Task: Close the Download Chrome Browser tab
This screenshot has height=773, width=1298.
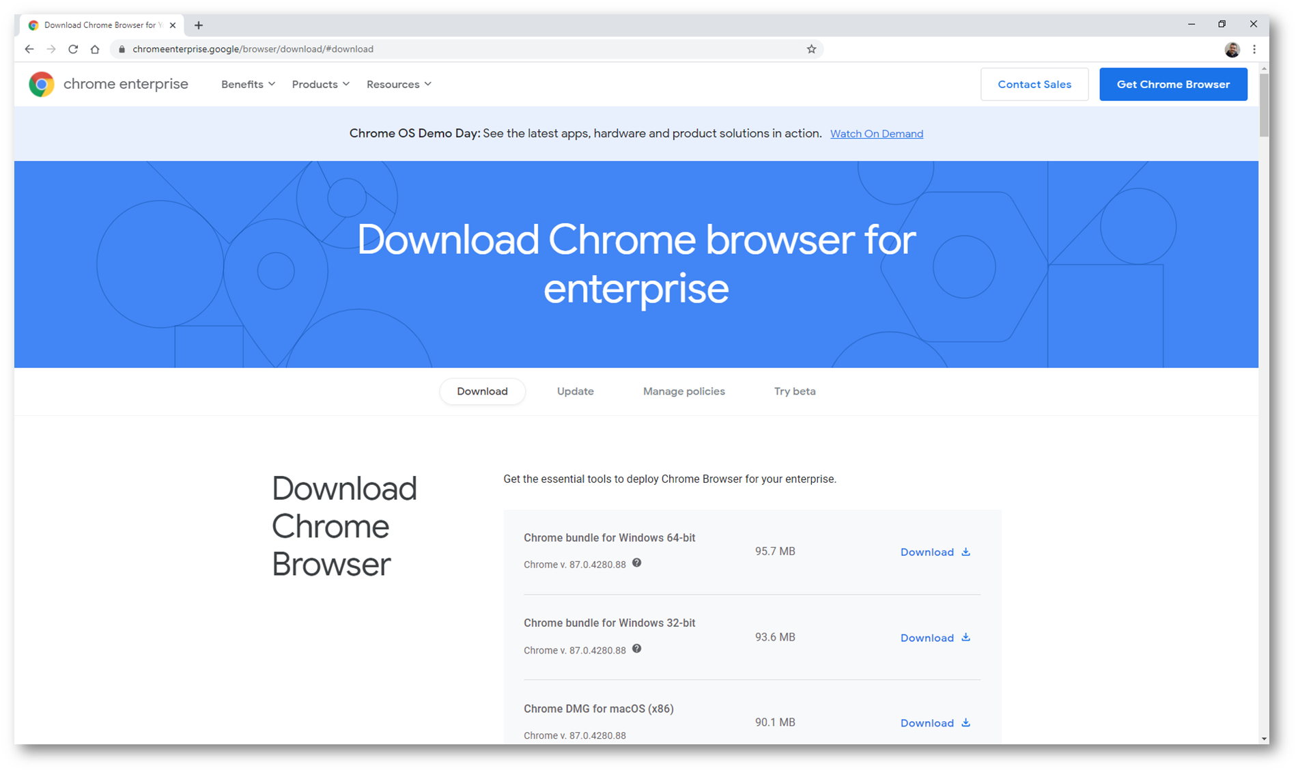Action: 173,25
